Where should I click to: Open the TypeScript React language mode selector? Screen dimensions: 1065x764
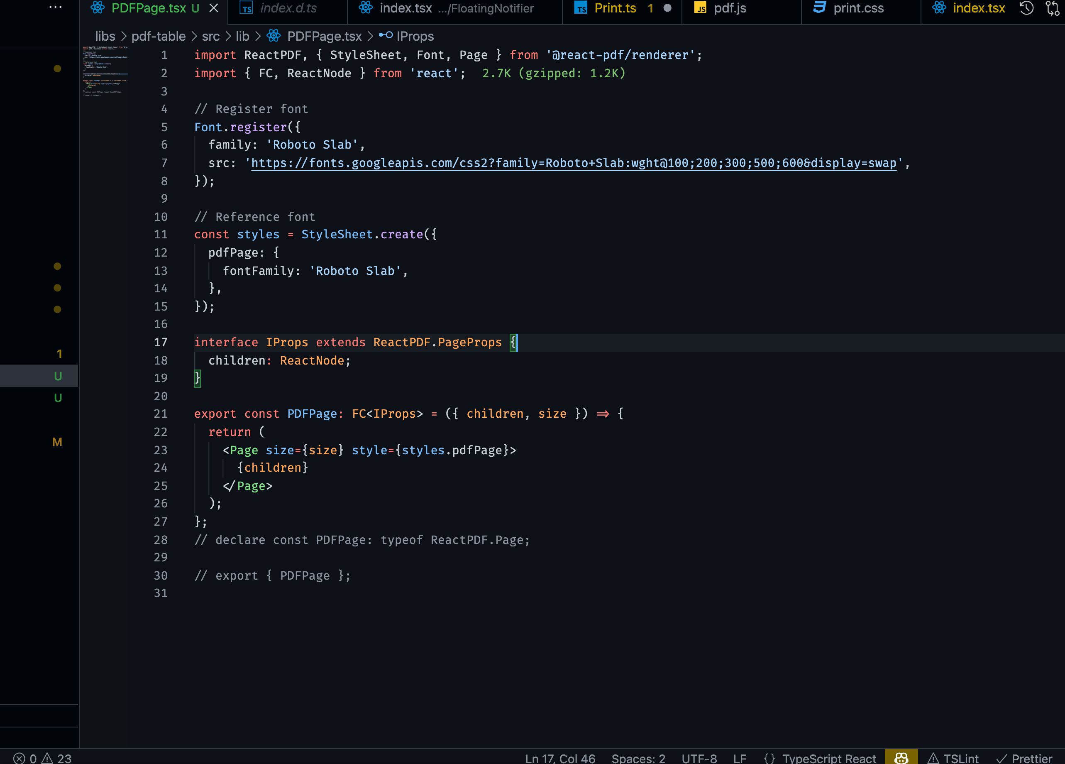click(829, 757)
